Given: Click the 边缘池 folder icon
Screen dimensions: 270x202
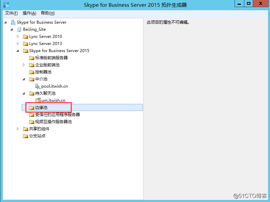Looking at the screenshot, I should 31,108.
